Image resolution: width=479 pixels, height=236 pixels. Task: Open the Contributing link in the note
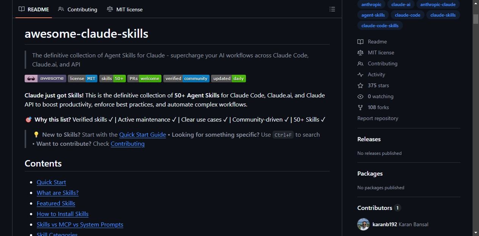tap(128, 144)
